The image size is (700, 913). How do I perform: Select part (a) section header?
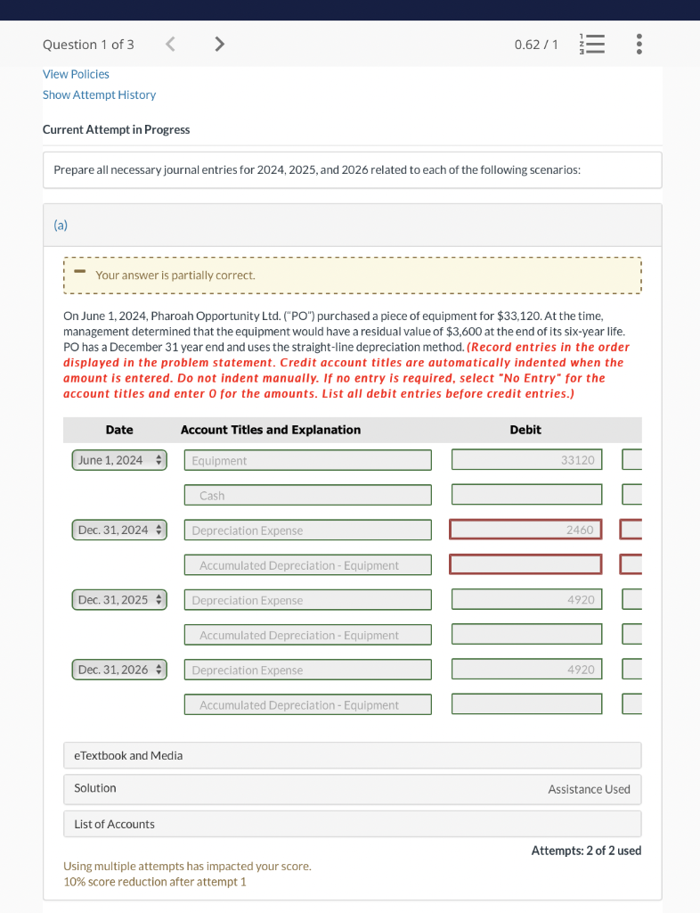61,226
